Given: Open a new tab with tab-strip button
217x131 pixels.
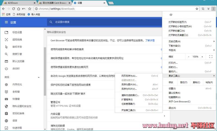Looking at the screenshot, I should pyautogui.click(x=111, y=3).
